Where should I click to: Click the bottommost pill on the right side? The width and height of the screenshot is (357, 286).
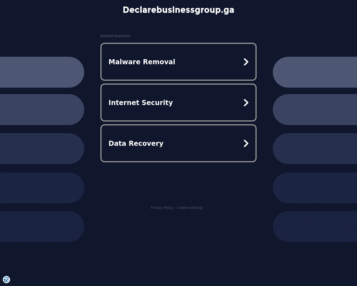[x=315, y=227]
